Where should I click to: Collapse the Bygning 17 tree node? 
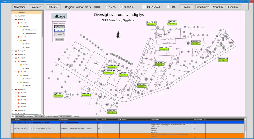(13, 89)
